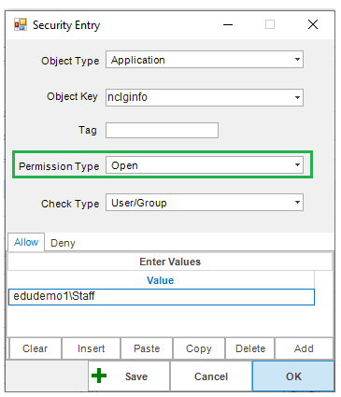
Task: Click the green plus icon beside Save
Action: (99, 376)
